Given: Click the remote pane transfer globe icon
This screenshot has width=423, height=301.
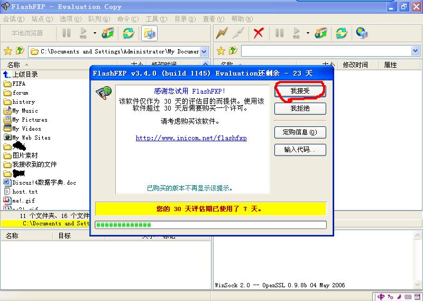Looking at the screenshot, I should click(321, 33).
